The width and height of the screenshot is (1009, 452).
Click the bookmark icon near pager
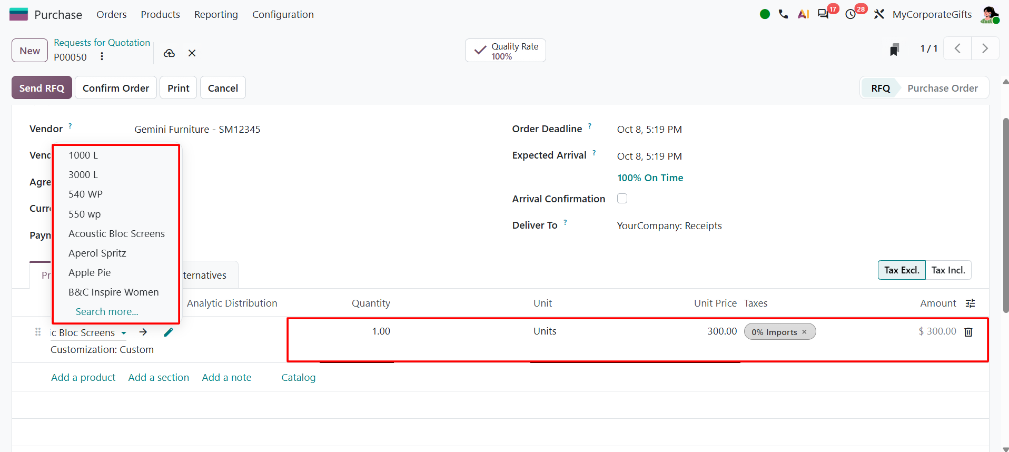(x=894, y=49)
